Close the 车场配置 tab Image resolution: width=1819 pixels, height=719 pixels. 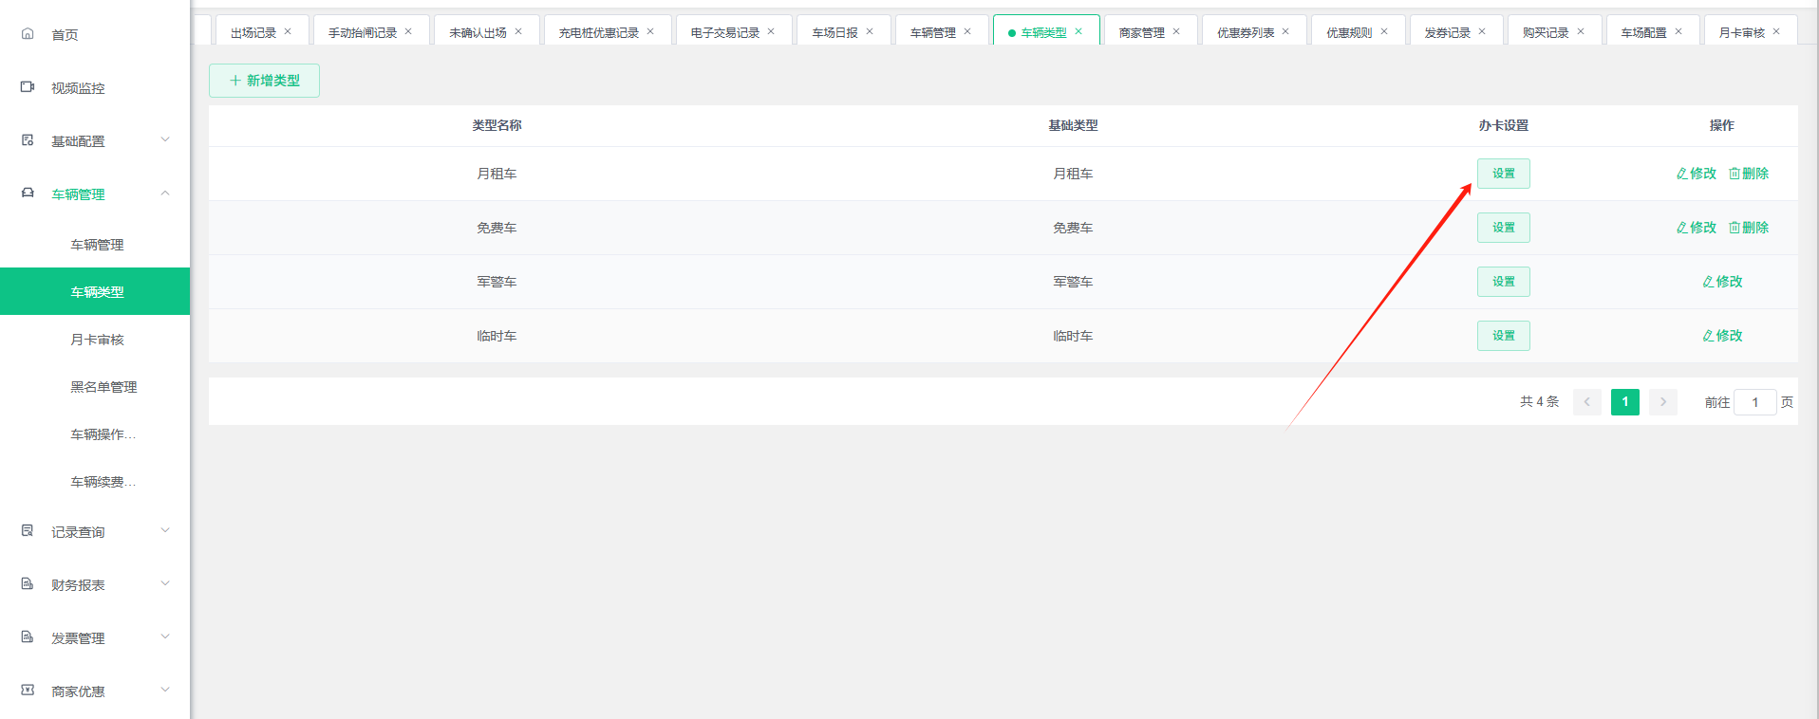tap(1678, 31)
